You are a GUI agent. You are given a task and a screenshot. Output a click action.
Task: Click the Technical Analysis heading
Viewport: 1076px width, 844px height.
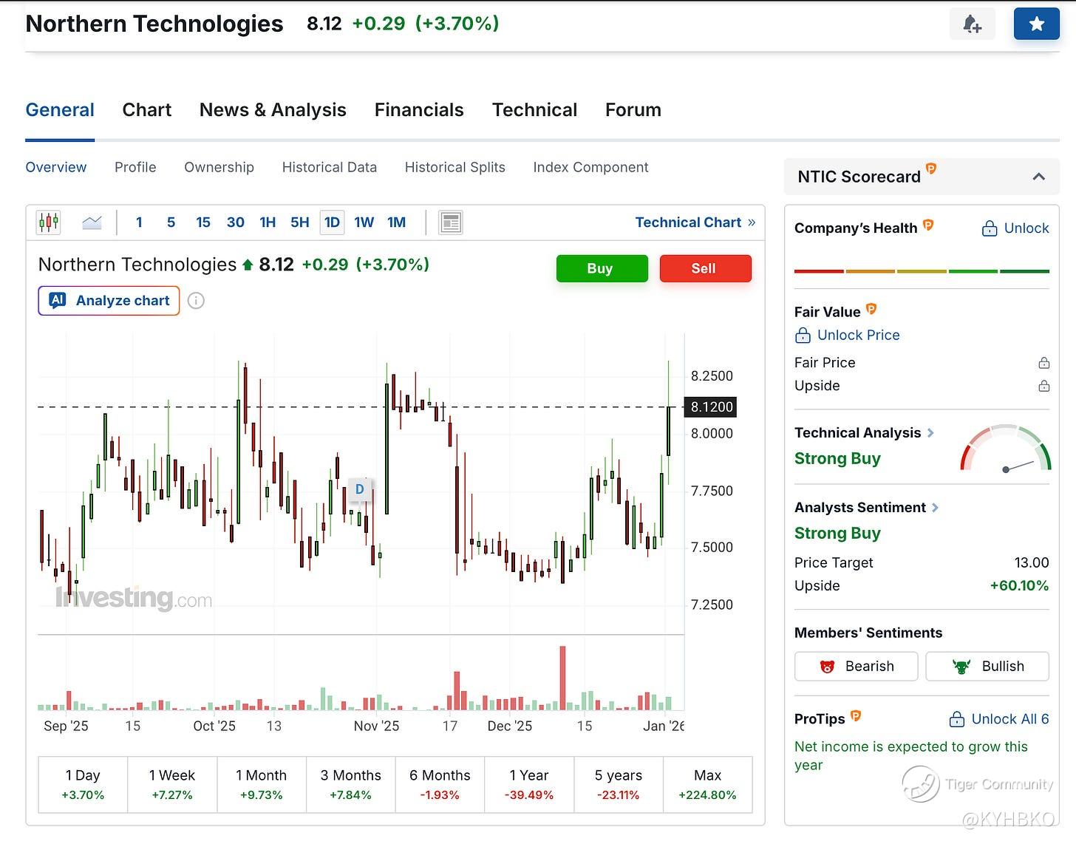click(x=857, y=433)
